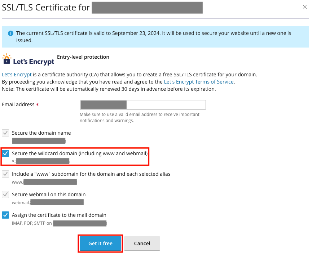The image size is (312, 255).
Task: Click the red required asterisk by Email address
Action: [38, 105]
